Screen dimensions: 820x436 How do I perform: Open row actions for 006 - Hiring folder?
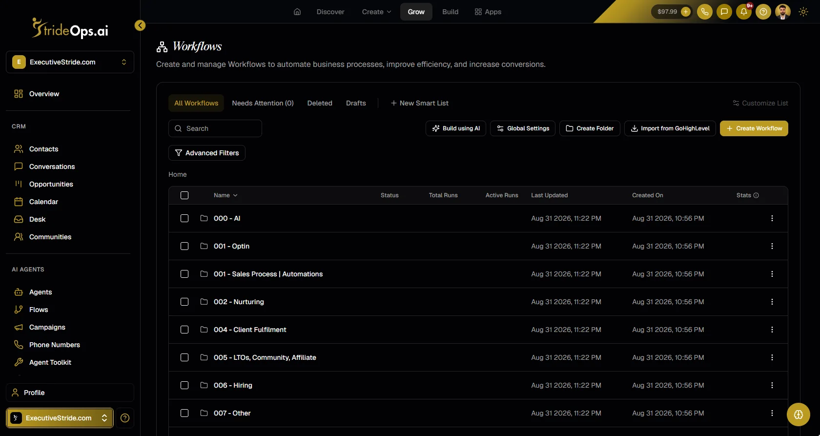772,385
